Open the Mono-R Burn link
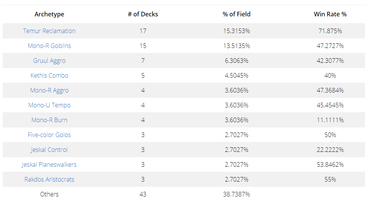 49,120
